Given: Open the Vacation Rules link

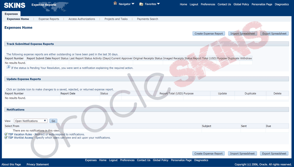Looking at the screenshot, I should (x=23, y=134).
